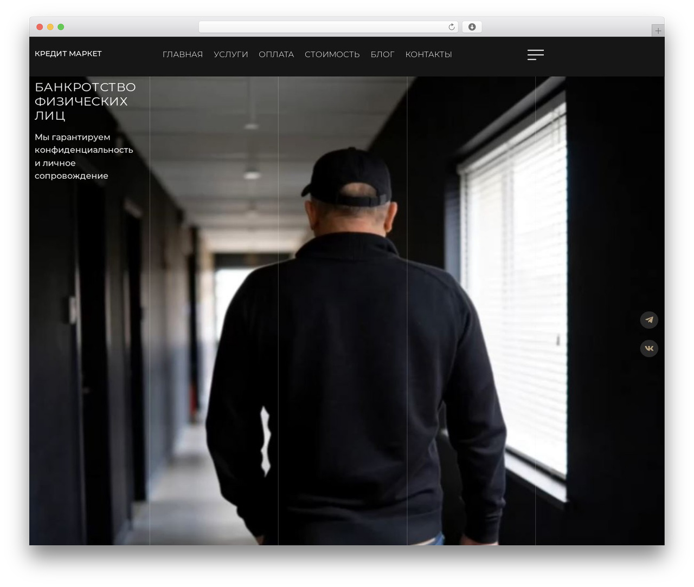The image size is (694, 587).
Task: Select ОПЛАТА in the navigation
Action: [x=277, y=55]
